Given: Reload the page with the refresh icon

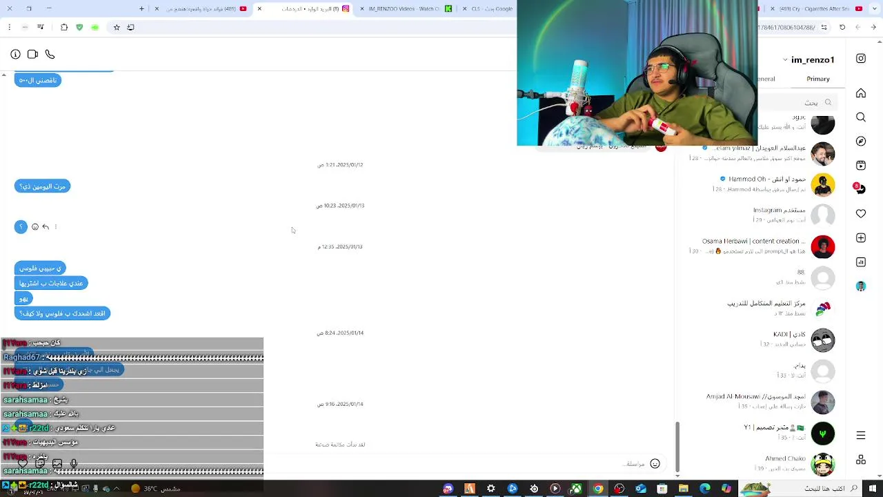Looking at the screenshot, I should (842, 28).
